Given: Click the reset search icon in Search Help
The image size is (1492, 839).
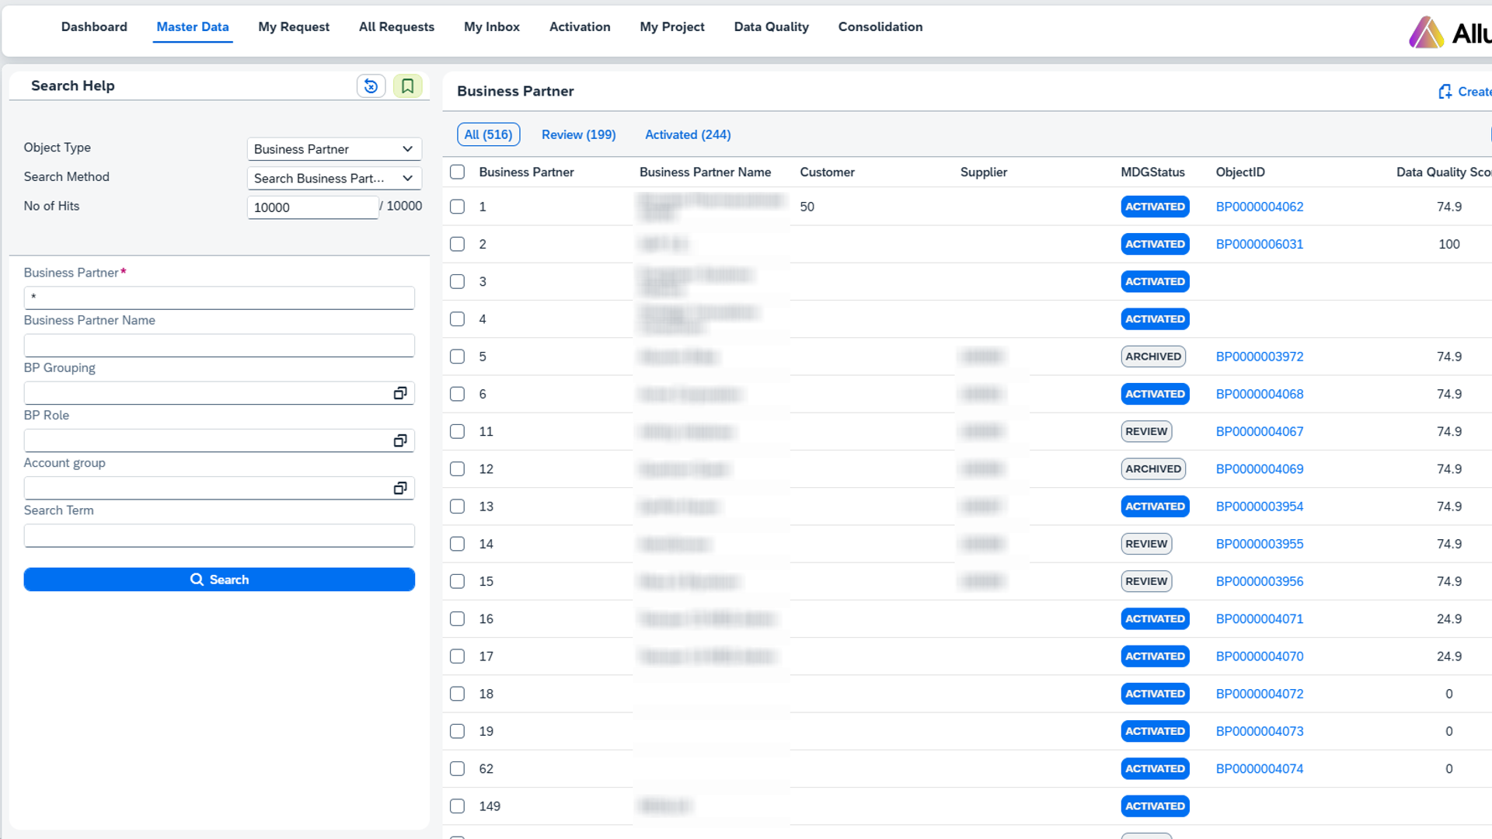Looking at the screenshot, I should tap(371, 86).
